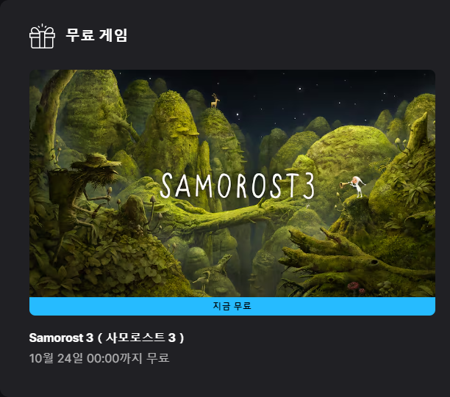Select the 10월 24일 00:00까지 무료 text
This screenshot has height=397, width=450.
(99, 358)
